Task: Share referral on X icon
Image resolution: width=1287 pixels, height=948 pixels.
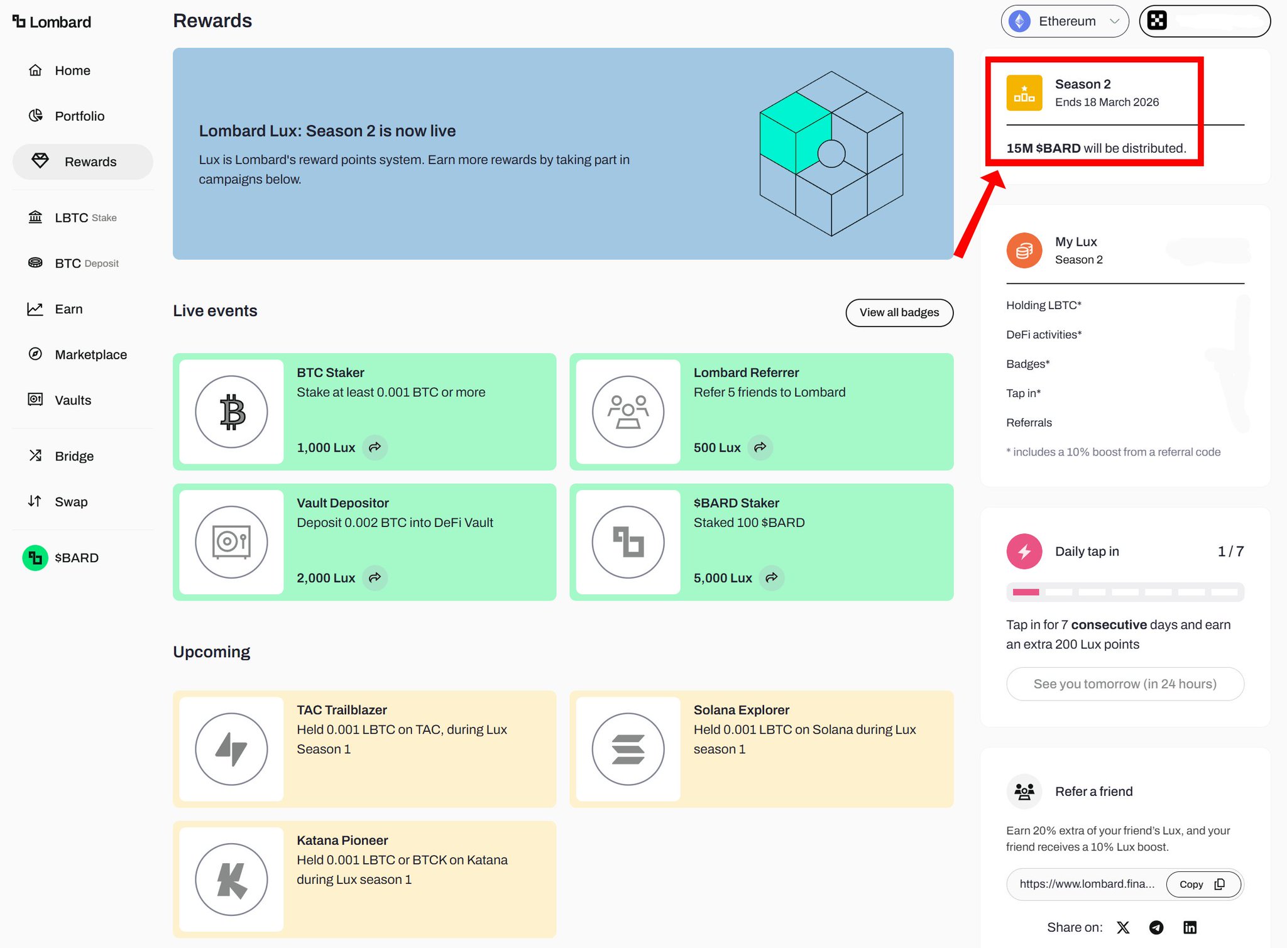Action: coord(1123,927)
